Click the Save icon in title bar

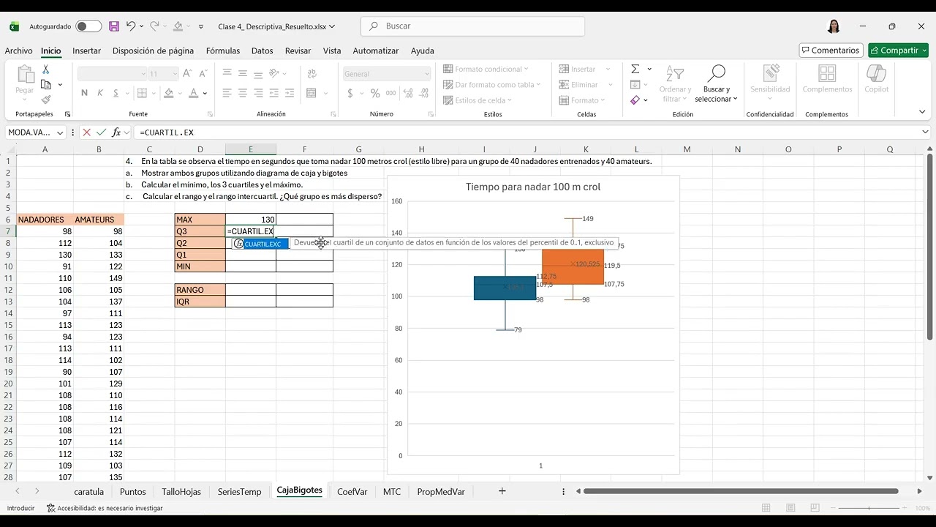point(114,26)
